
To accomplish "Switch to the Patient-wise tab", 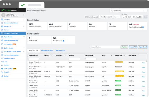I will pos(47,51).
